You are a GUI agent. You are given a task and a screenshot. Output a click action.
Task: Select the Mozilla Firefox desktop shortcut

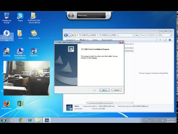tap(7, 105)
